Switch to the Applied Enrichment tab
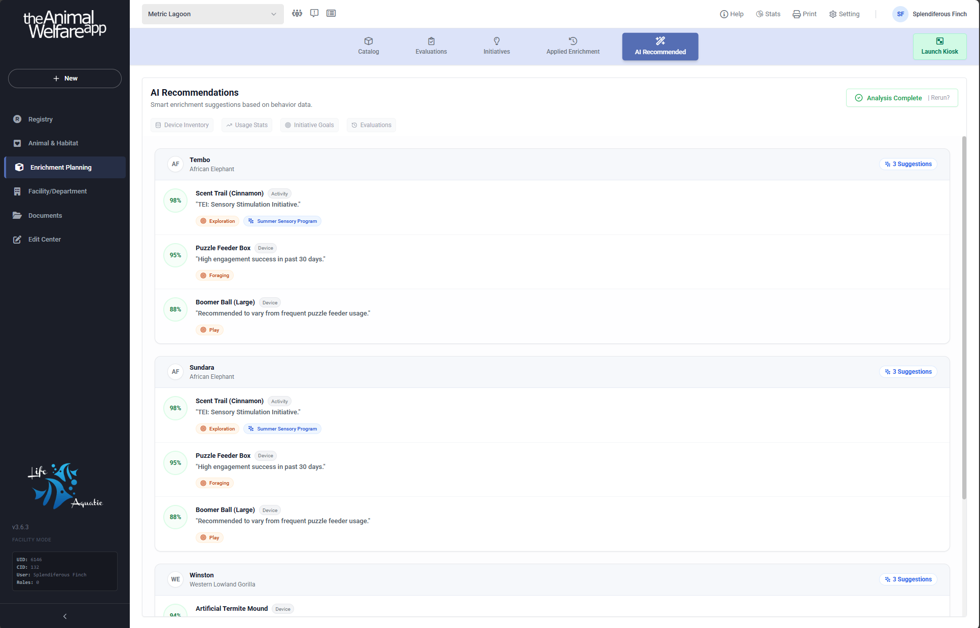The image size is (980, 628). click(x=573, y=46)
